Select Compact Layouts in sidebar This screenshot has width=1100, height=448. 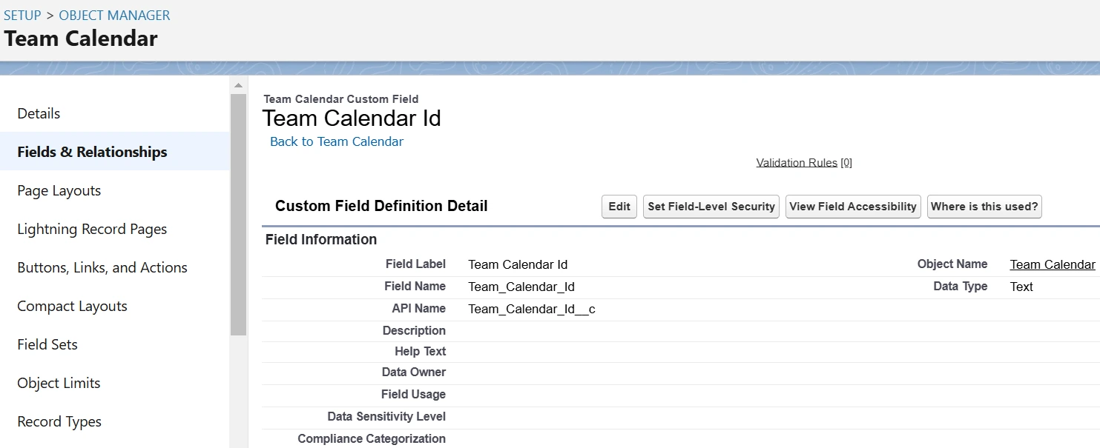tap(72, 306)
